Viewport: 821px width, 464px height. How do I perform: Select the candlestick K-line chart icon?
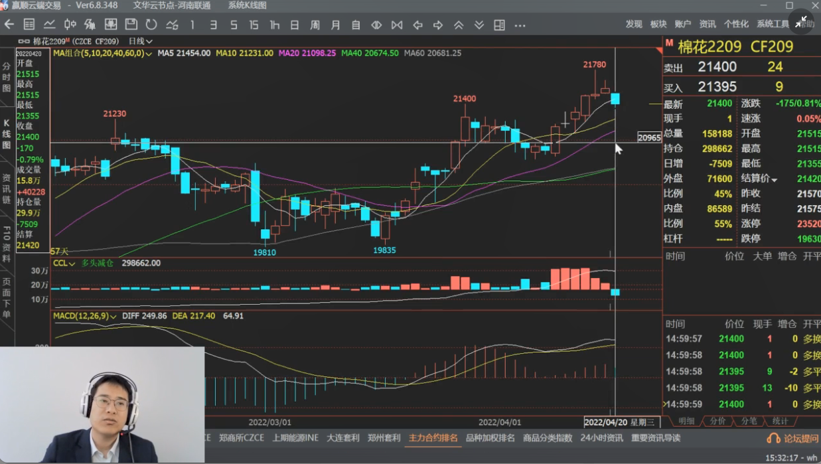(70, 25)
